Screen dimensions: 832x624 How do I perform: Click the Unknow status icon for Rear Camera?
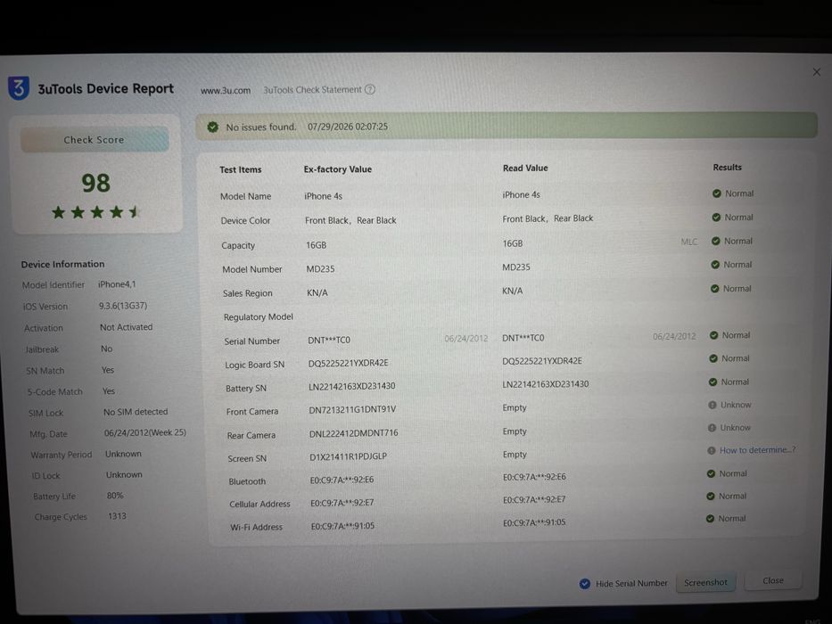[x=712, y=428]
